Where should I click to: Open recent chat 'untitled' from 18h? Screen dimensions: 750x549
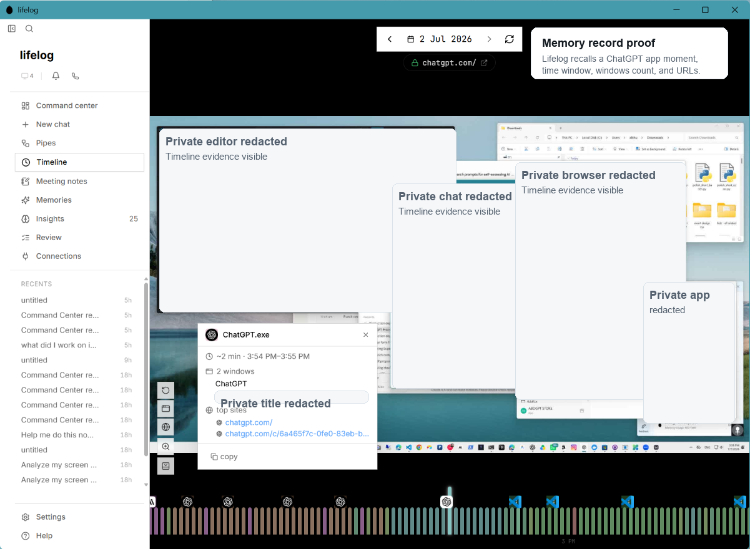tap(76, 450)
